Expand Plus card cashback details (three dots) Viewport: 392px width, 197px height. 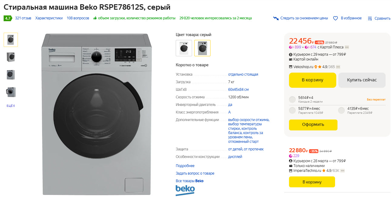coord(347,47)
